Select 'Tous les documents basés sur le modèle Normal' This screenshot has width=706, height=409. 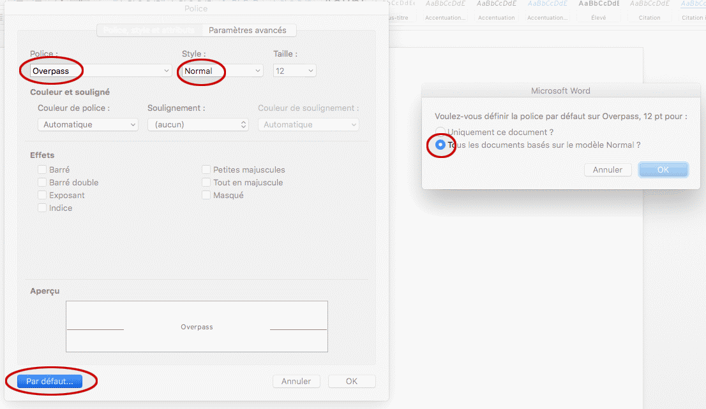[440, 145]
